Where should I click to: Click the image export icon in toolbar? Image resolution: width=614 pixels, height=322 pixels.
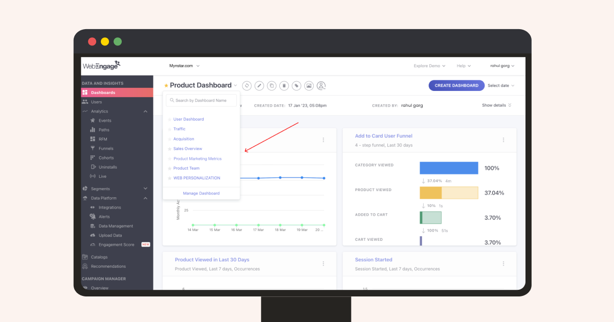309,86
